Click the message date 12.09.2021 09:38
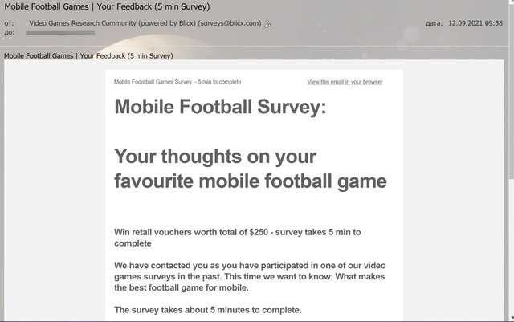This screenshot has width=514, height=322. click(475, 23)
